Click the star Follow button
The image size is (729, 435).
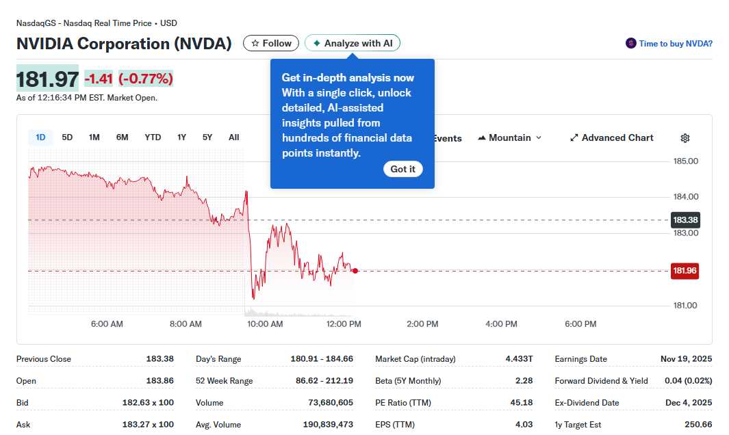coord(271,43)
